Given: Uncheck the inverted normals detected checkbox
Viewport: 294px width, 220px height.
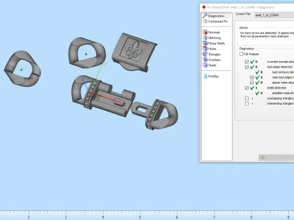Looking at the screenshot, I should tap(247, 62).
